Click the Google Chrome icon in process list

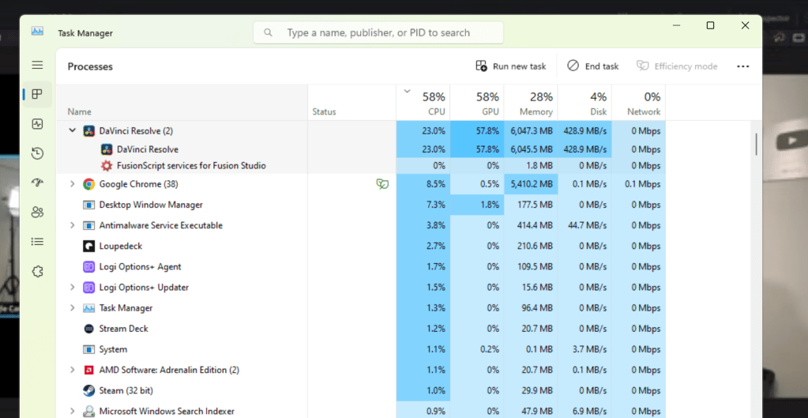(88, 184)
